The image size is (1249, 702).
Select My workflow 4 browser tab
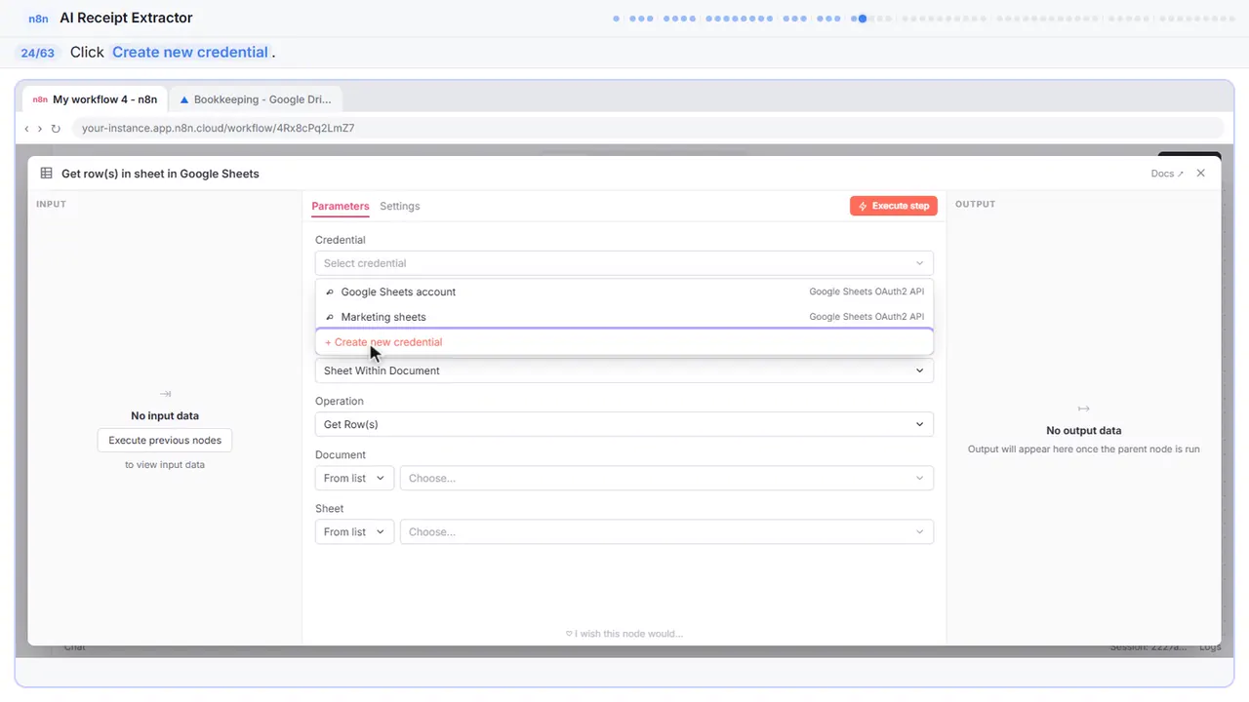96,99
